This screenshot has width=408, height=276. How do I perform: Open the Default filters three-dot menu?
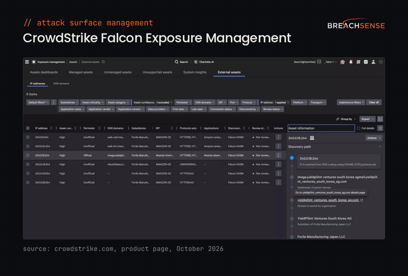point(54,103)
